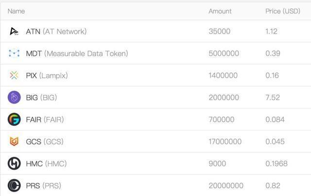Image resolution: width=311 pixels, height=196 pixels.
Task: Click the PRS token logo icon
Action: tap(14, 185)
